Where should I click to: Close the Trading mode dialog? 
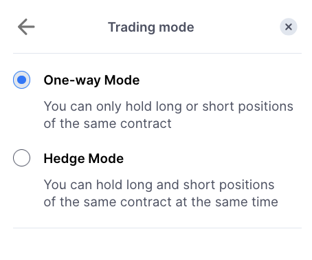click(289, 27)
